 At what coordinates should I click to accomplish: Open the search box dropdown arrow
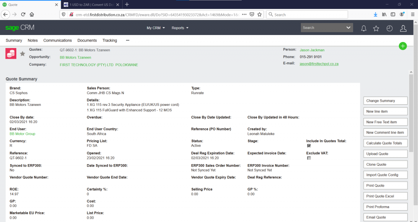[348, 28]
